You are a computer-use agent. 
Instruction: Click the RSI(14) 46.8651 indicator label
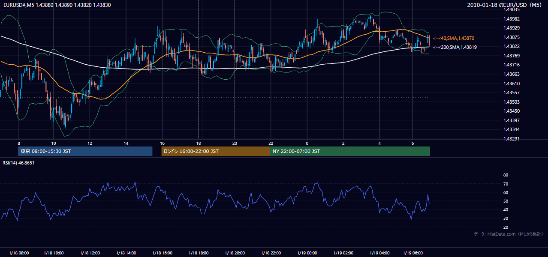18,163
